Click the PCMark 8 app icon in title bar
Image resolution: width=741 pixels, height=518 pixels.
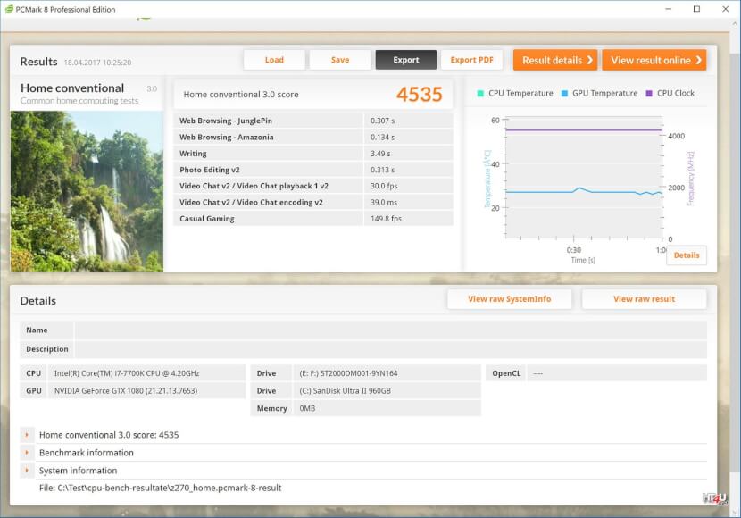pos(9,9)
